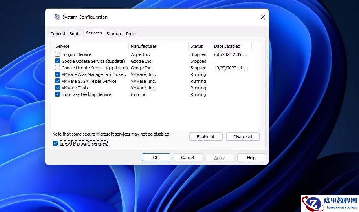Uncheck the VMware Tools service
Screen dimensions: 359x212
[x=57, y=88]
